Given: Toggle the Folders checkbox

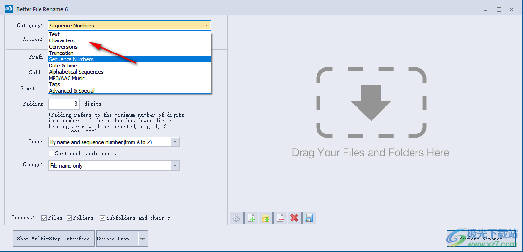Looking at the screenshot, I should (69, 218).
